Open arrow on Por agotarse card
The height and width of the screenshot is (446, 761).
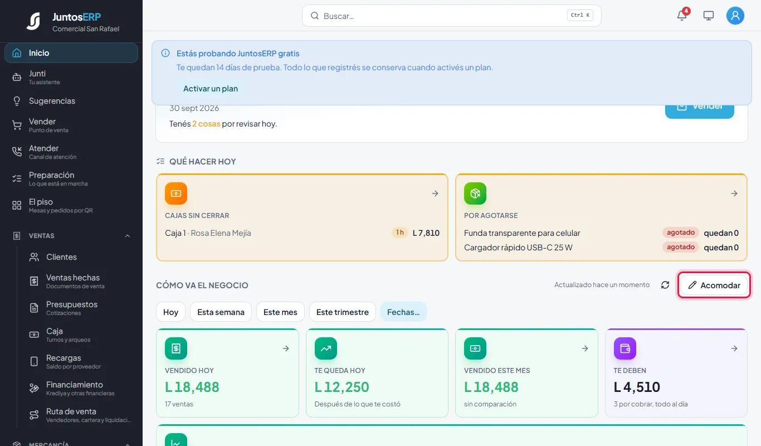734,193
